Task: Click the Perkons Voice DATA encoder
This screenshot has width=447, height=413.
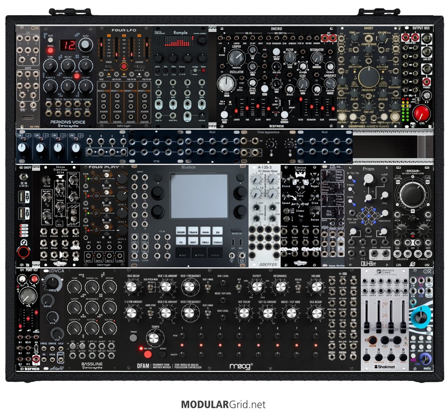Action: click(85, 45)
